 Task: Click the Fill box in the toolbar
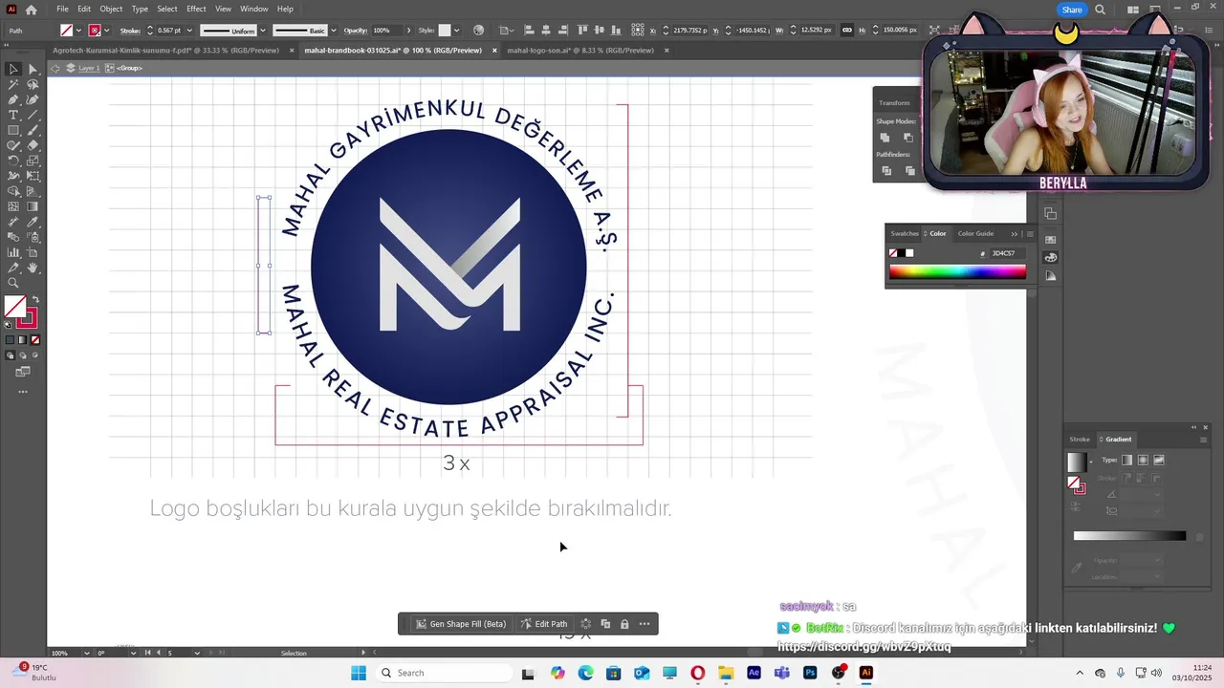pos(15,307)
